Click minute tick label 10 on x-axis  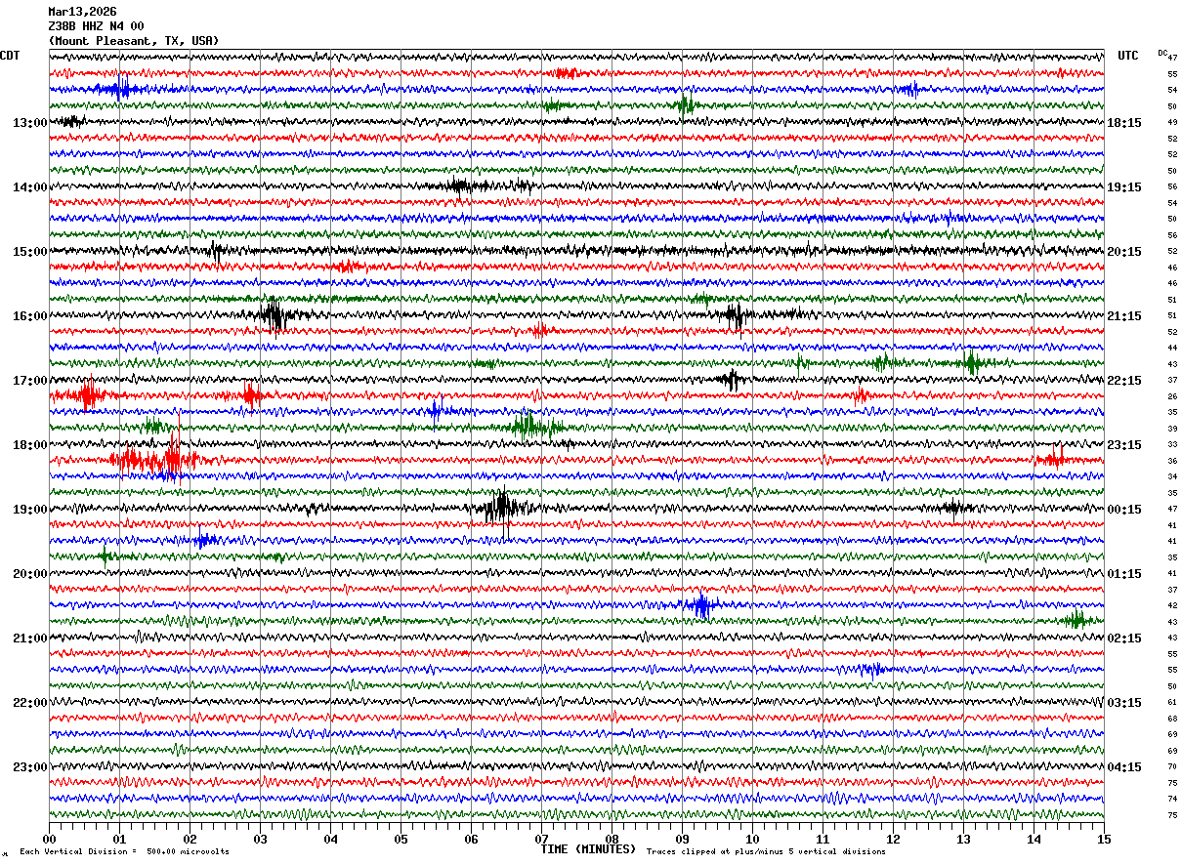tap(752, 839)
